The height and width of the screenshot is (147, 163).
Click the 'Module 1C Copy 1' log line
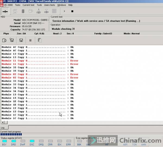tap(38, 118)
